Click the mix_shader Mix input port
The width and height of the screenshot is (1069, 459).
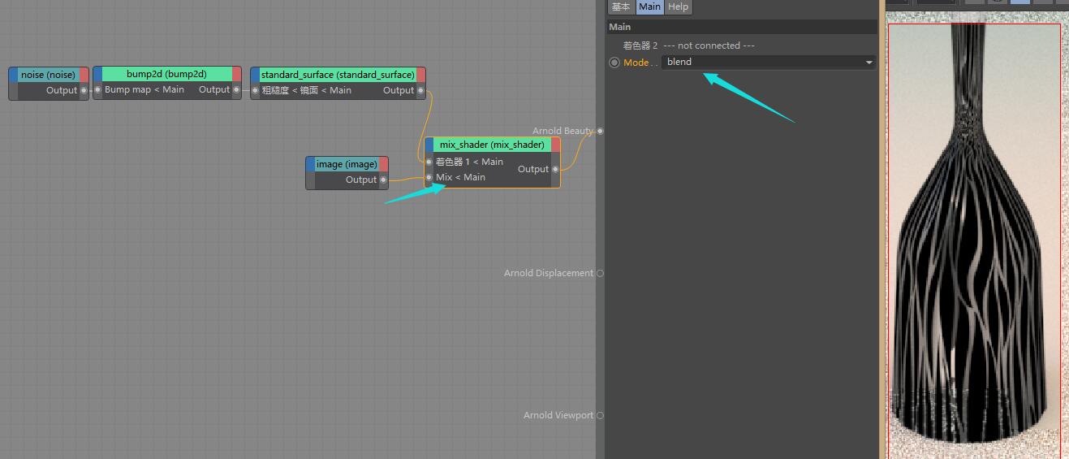(429, 177)
